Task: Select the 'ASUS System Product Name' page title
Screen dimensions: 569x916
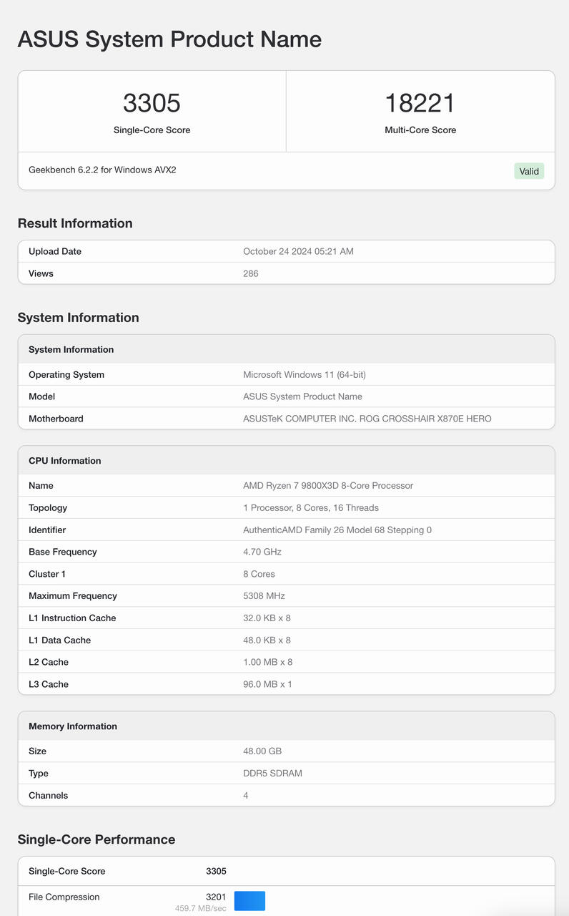Action: coord(169,39)
